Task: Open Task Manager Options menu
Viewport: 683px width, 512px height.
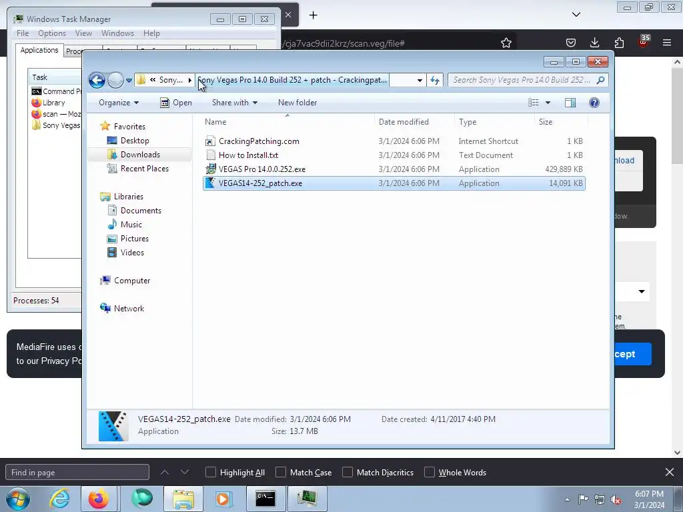Action: coord(52,33)
